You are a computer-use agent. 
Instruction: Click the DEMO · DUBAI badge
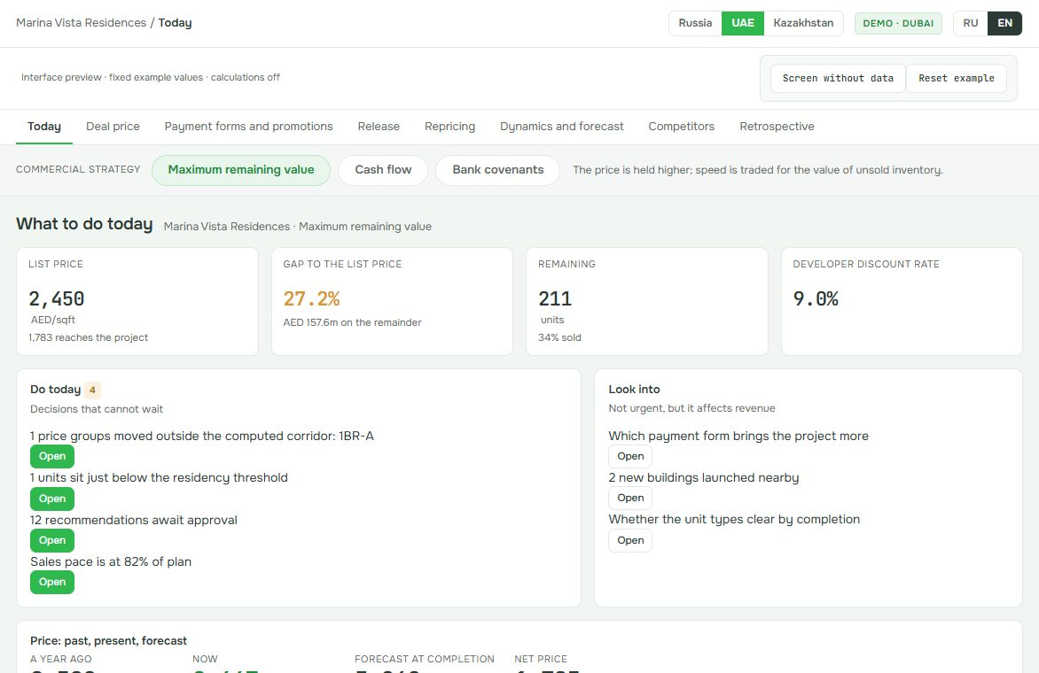(x=898, y=23)
